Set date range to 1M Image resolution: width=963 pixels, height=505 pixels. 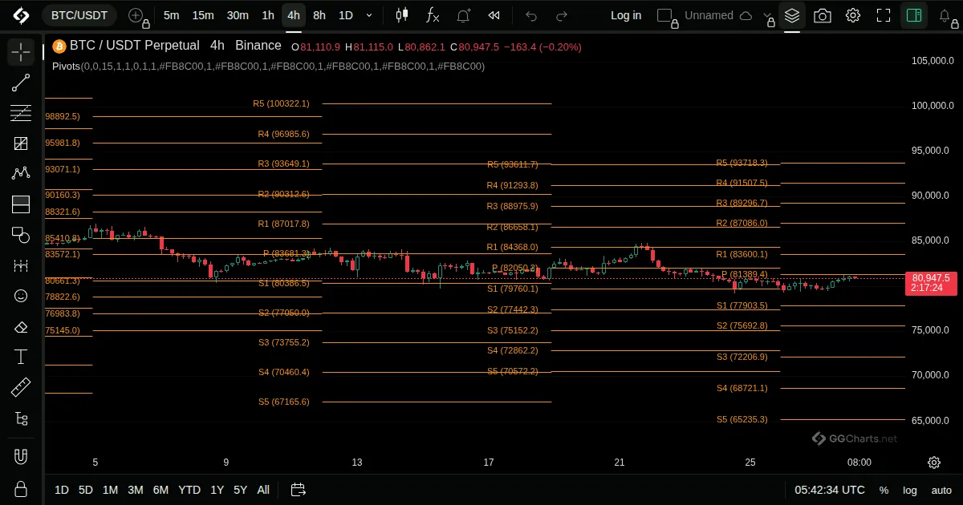[x=110, y=490]
